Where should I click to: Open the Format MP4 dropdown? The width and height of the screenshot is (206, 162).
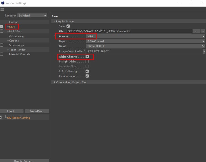(x=145, y=36)
